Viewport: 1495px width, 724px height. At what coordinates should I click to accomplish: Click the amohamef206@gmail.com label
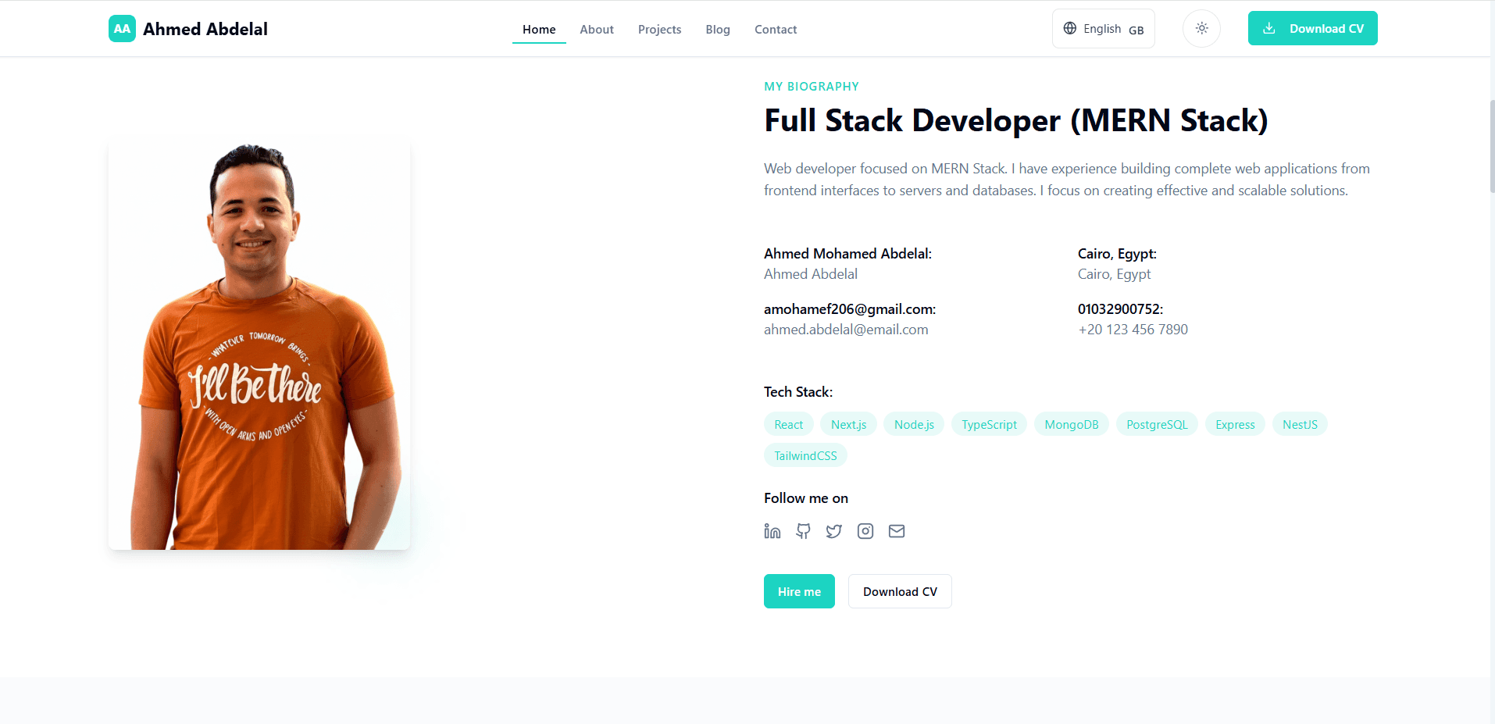click(850, 309)
